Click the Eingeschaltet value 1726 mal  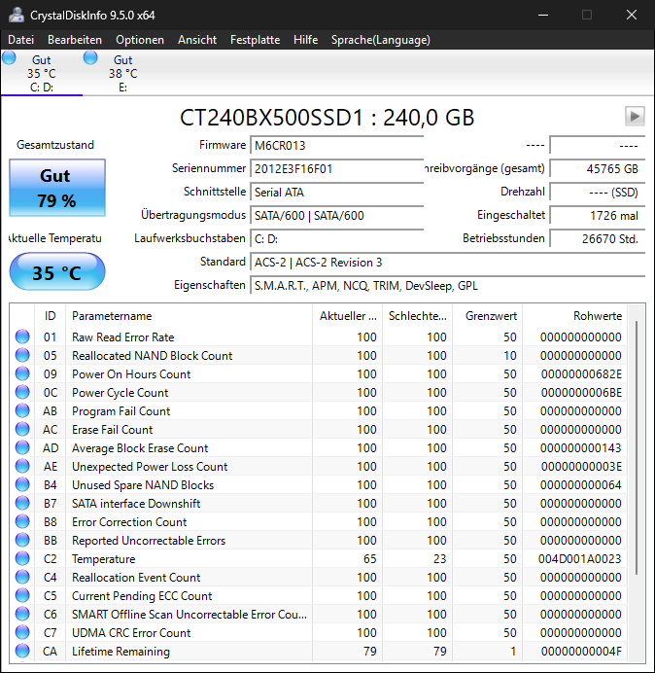pyautogui.click(x=597, y=215)
